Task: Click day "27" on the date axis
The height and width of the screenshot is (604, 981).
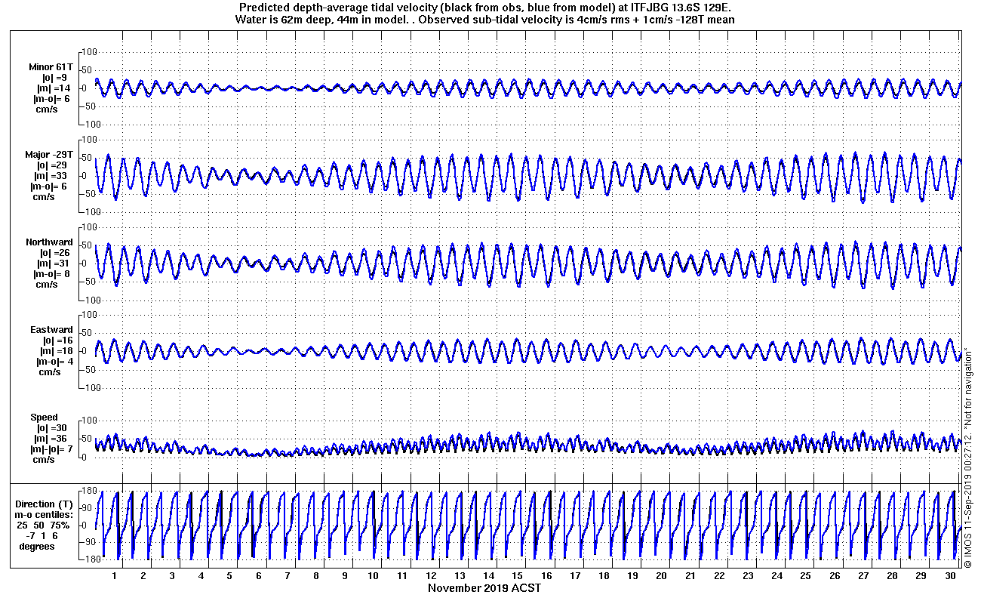Action: [863, 576]
